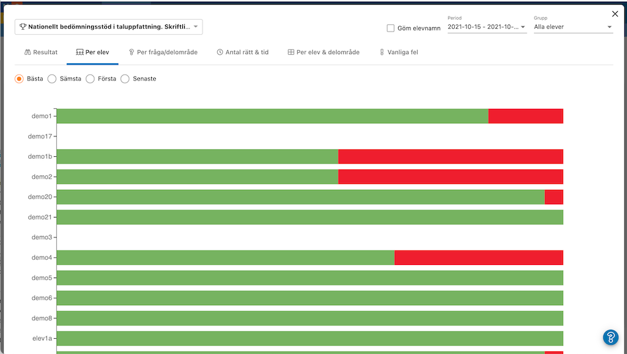Click the green bar segment for demo2
Image resolution: width=627 pixels, height=354 pixels.
(x=197, y=177)
